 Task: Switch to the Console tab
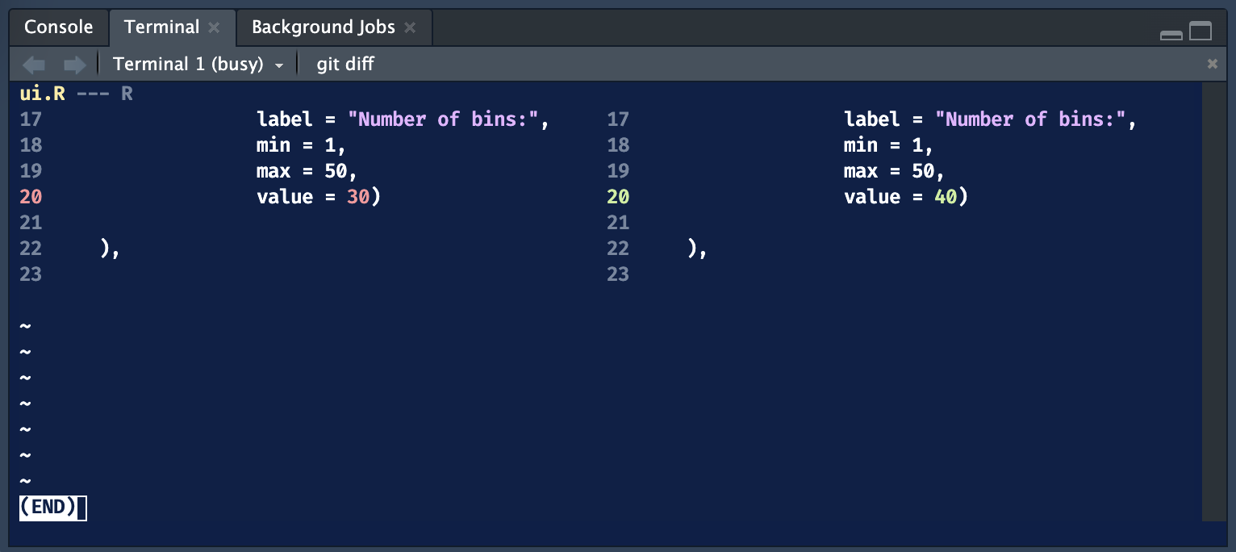tap(58, 27)
